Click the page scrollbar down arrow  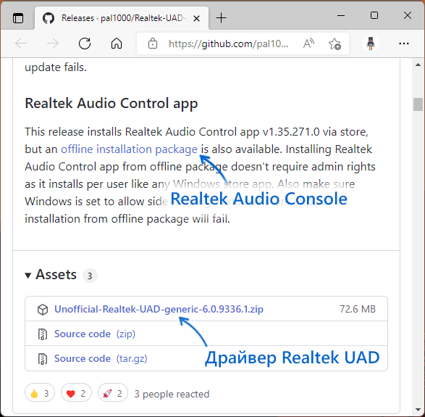coord(418,410)
